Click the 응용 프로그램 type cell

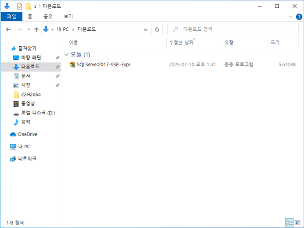click(239, 65)
